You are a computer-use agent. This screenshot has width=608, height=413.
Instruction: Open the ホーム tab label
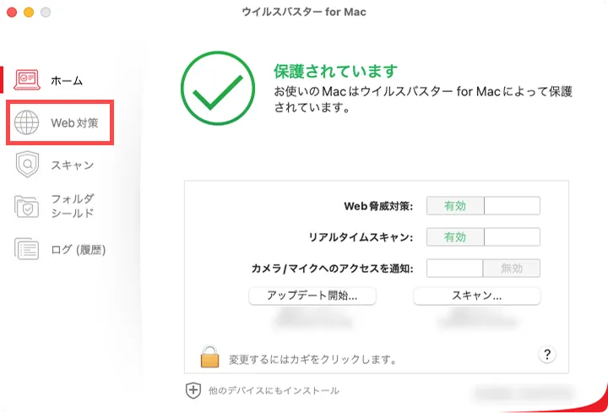point(67,80)
